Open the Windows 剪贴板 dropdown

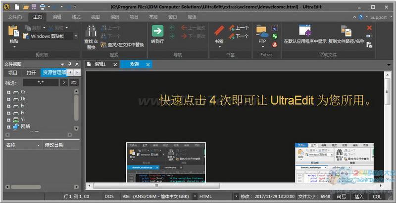pos(76,36)
